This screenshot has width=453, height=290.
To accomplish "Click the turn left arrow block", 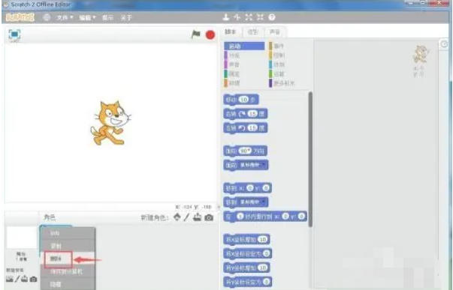I will 245,127.
